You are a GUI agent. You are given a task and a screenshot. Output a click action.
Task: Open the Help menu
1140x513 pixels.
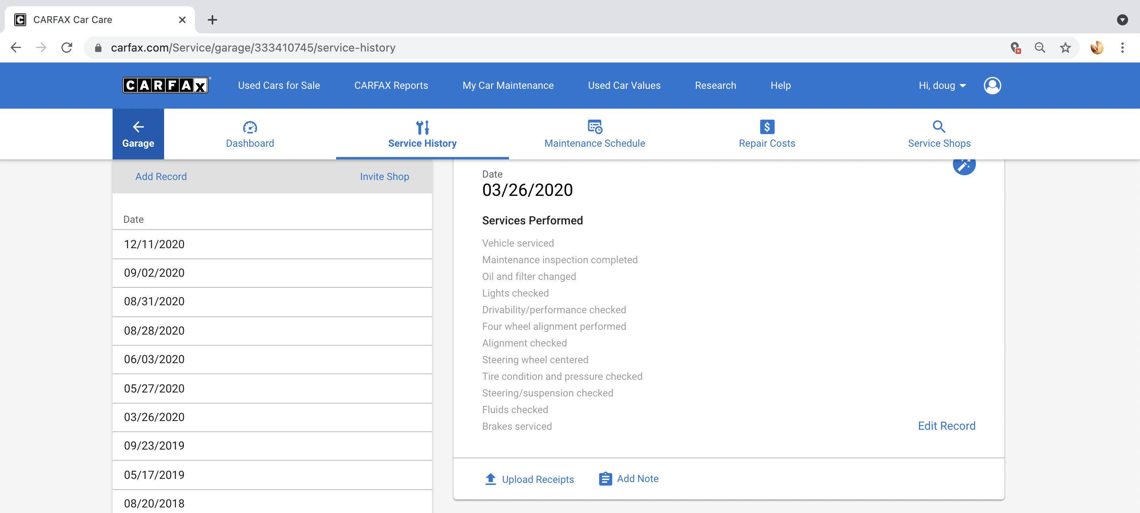coord(780,85)
